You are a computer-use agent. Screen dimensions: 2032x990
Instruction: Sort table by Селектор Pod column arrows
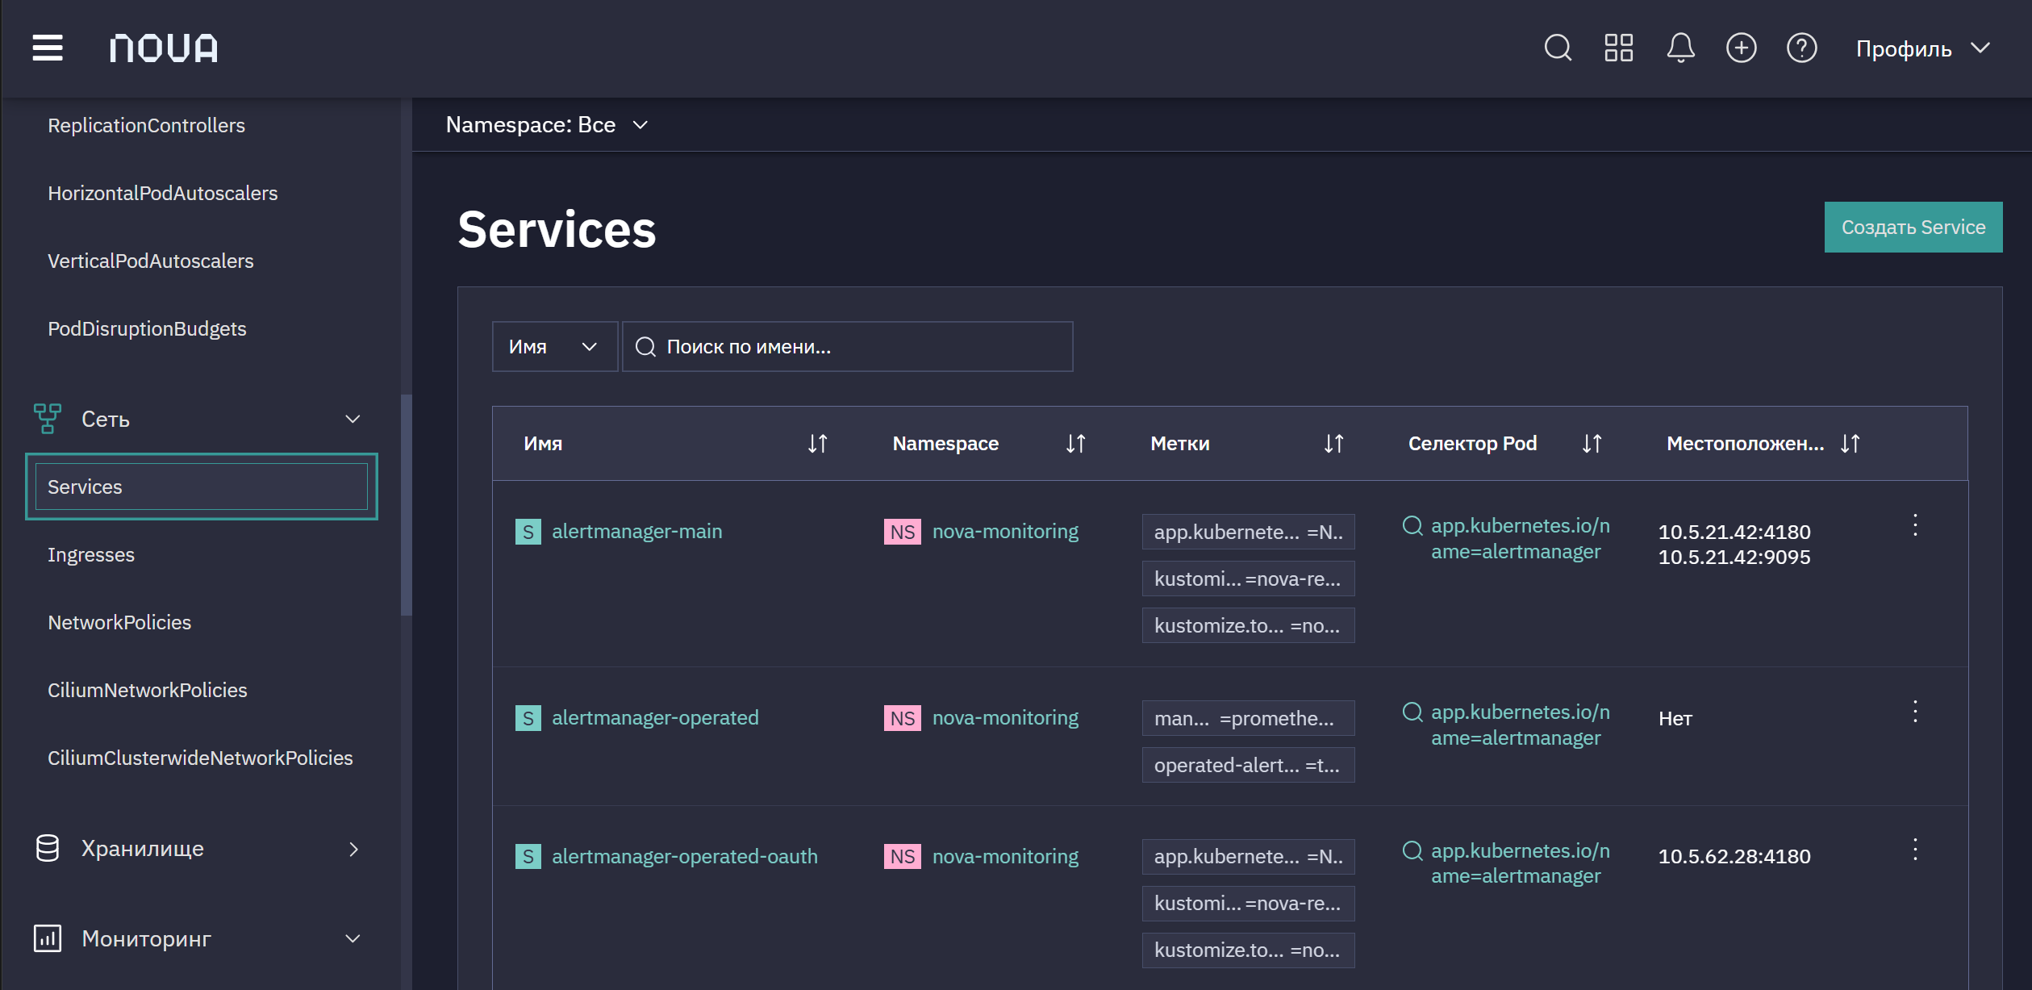pos(1592,444)
